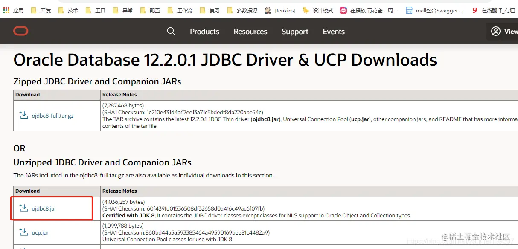Open the site search magnifier
This screenshot has height=249, width=518.
coord(171,31)
